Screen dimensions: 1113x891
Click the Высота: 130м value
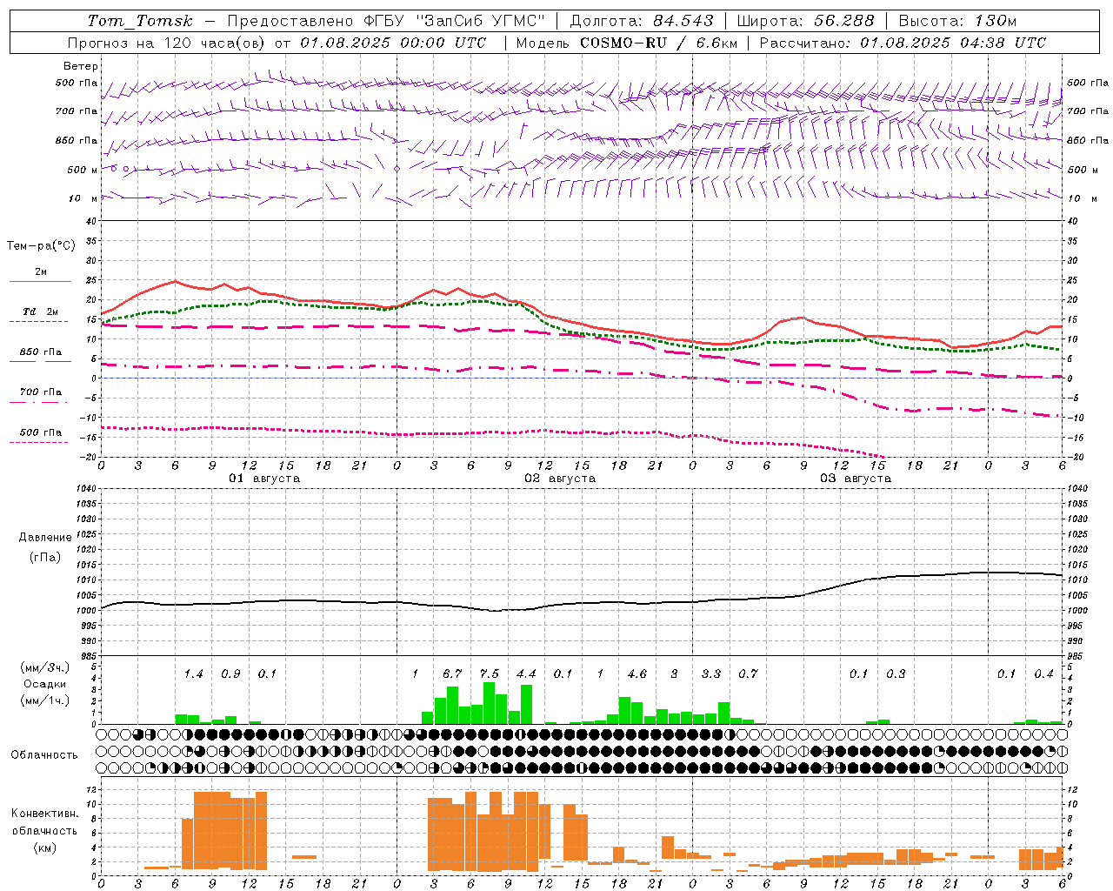(956, 21)
